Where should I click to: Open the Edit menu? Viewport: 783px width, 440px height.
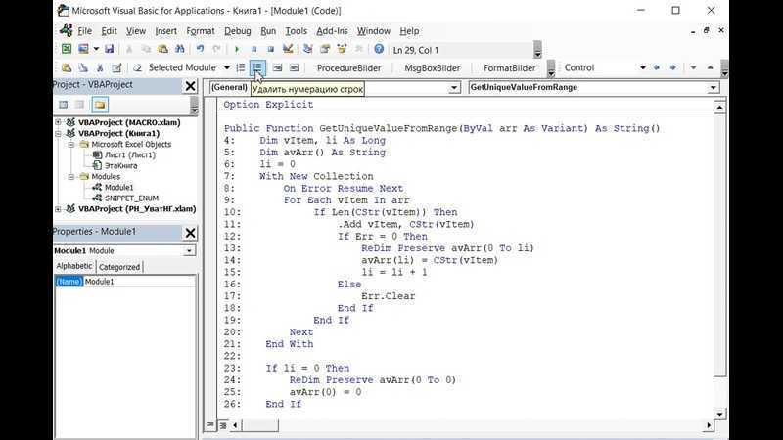click(109, 31)
